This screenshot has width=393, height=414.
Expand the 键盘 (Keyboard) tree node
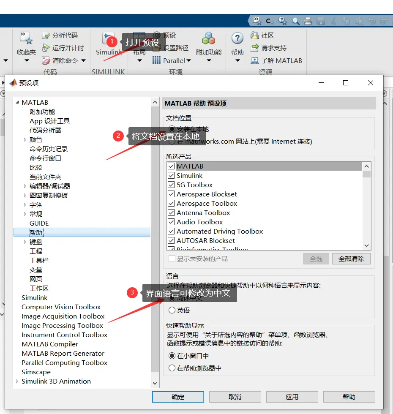(25, 242)
